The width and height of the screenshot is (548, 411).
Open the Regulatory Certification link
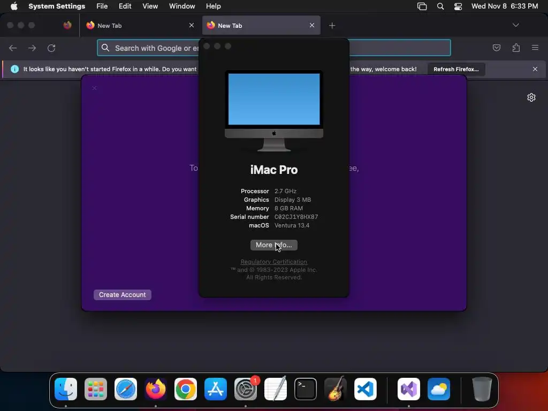[x=273, y=262]
